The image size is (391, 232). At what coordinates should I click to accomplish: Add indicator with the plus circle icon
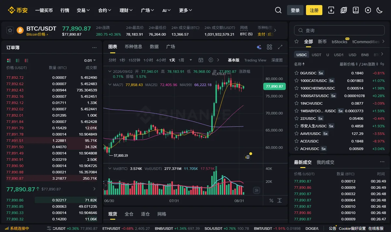pyautogui.click(x=211, y=60)
